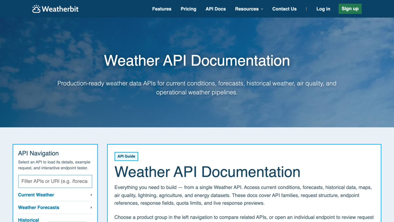Click the green Sign up button
394x222 pixels.
350,9
